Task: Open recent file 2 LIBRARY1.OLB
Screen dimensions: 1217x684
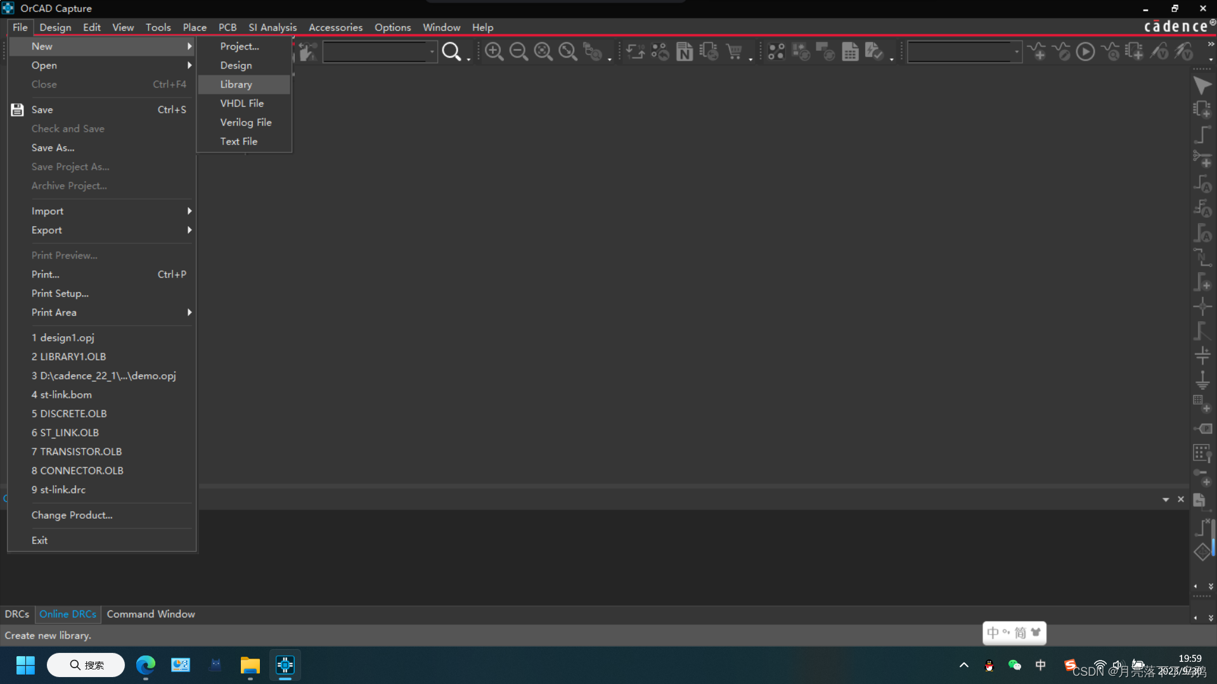Action: (x=101, y=357)
